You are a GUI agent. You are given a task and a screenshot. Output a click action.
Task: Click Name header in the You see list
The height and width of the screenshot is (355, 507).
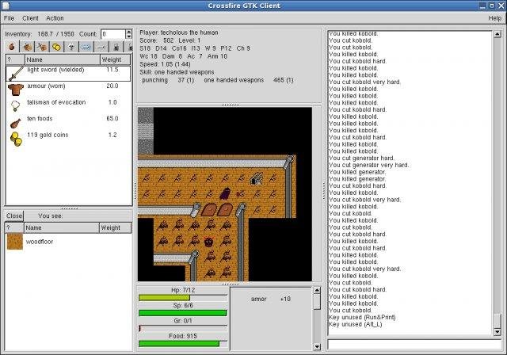(62, 227)
